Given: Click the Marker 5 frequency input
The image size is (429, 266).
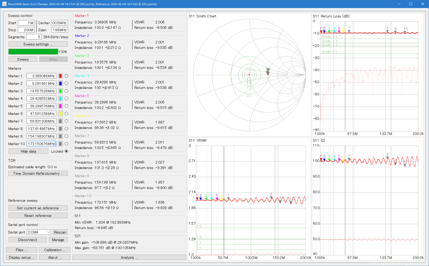Looking at the screenshot, I should [41, 106].
